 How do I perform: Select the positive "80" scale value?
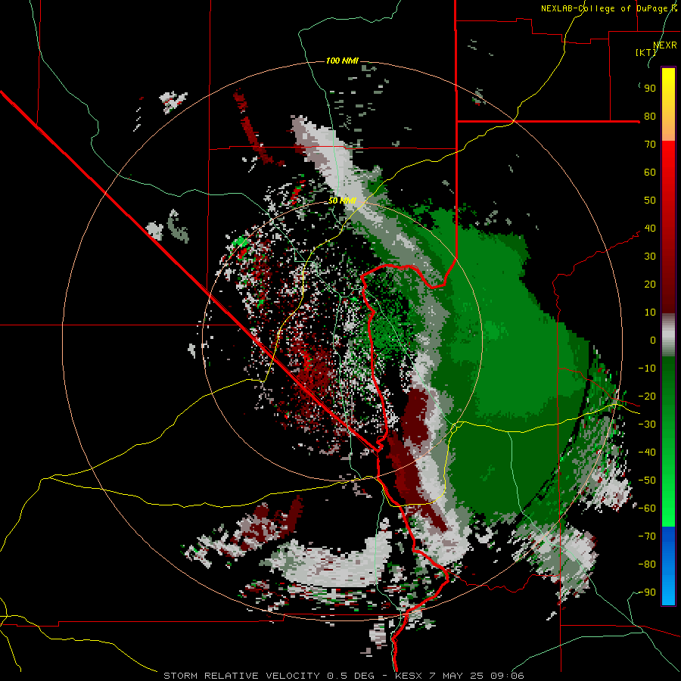pos(650,117)
